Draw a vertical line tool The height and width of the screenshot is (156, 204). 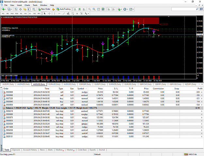[x=55, y=13]
